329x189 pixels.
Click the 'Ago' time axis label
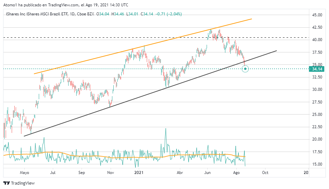click(x=236, y=173)
